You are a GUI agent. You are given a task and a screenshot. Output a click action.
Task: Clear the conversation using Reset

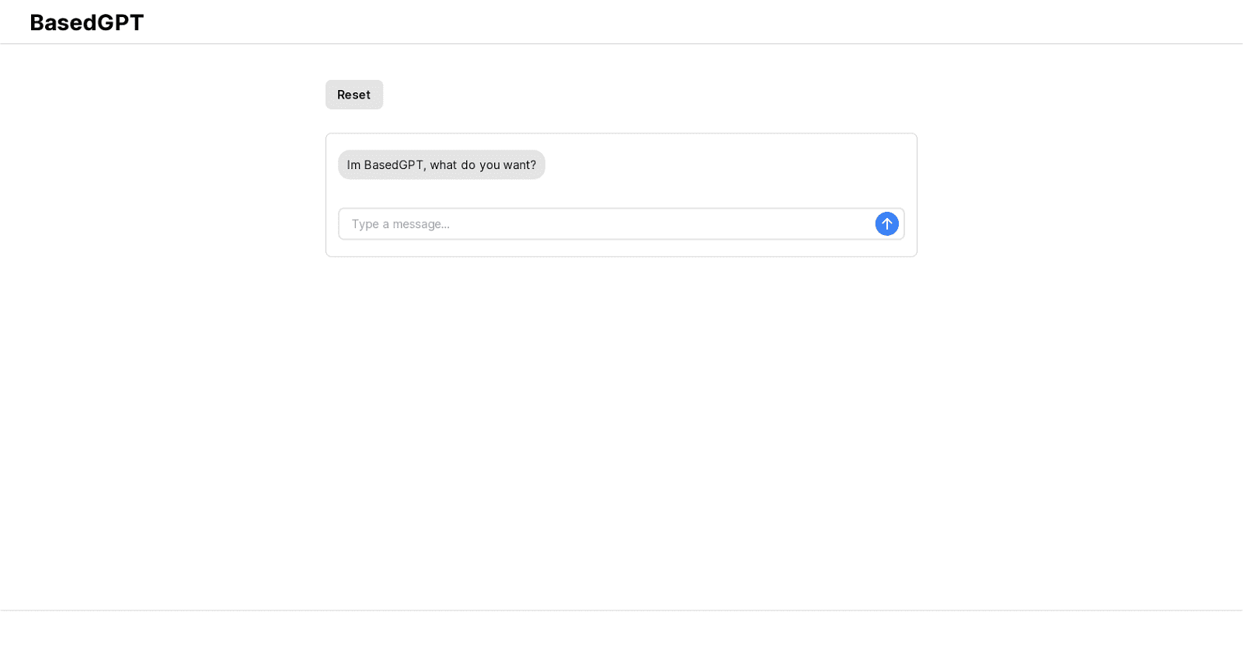point(353,95)
